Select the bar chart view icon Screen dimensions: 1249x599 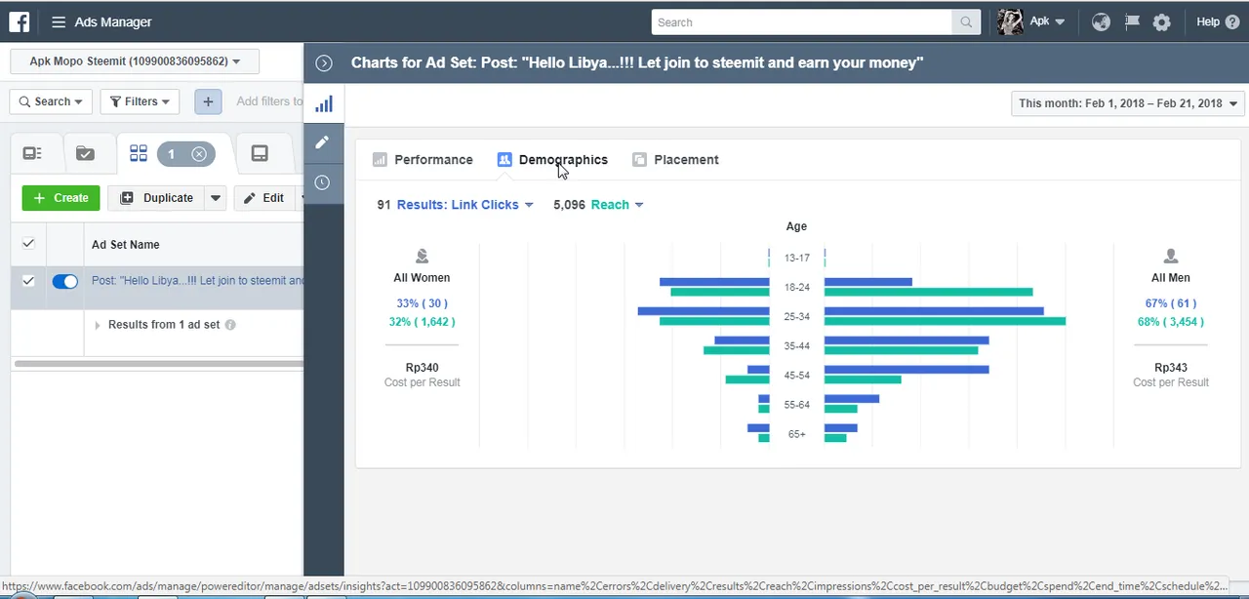pos(324,103)
